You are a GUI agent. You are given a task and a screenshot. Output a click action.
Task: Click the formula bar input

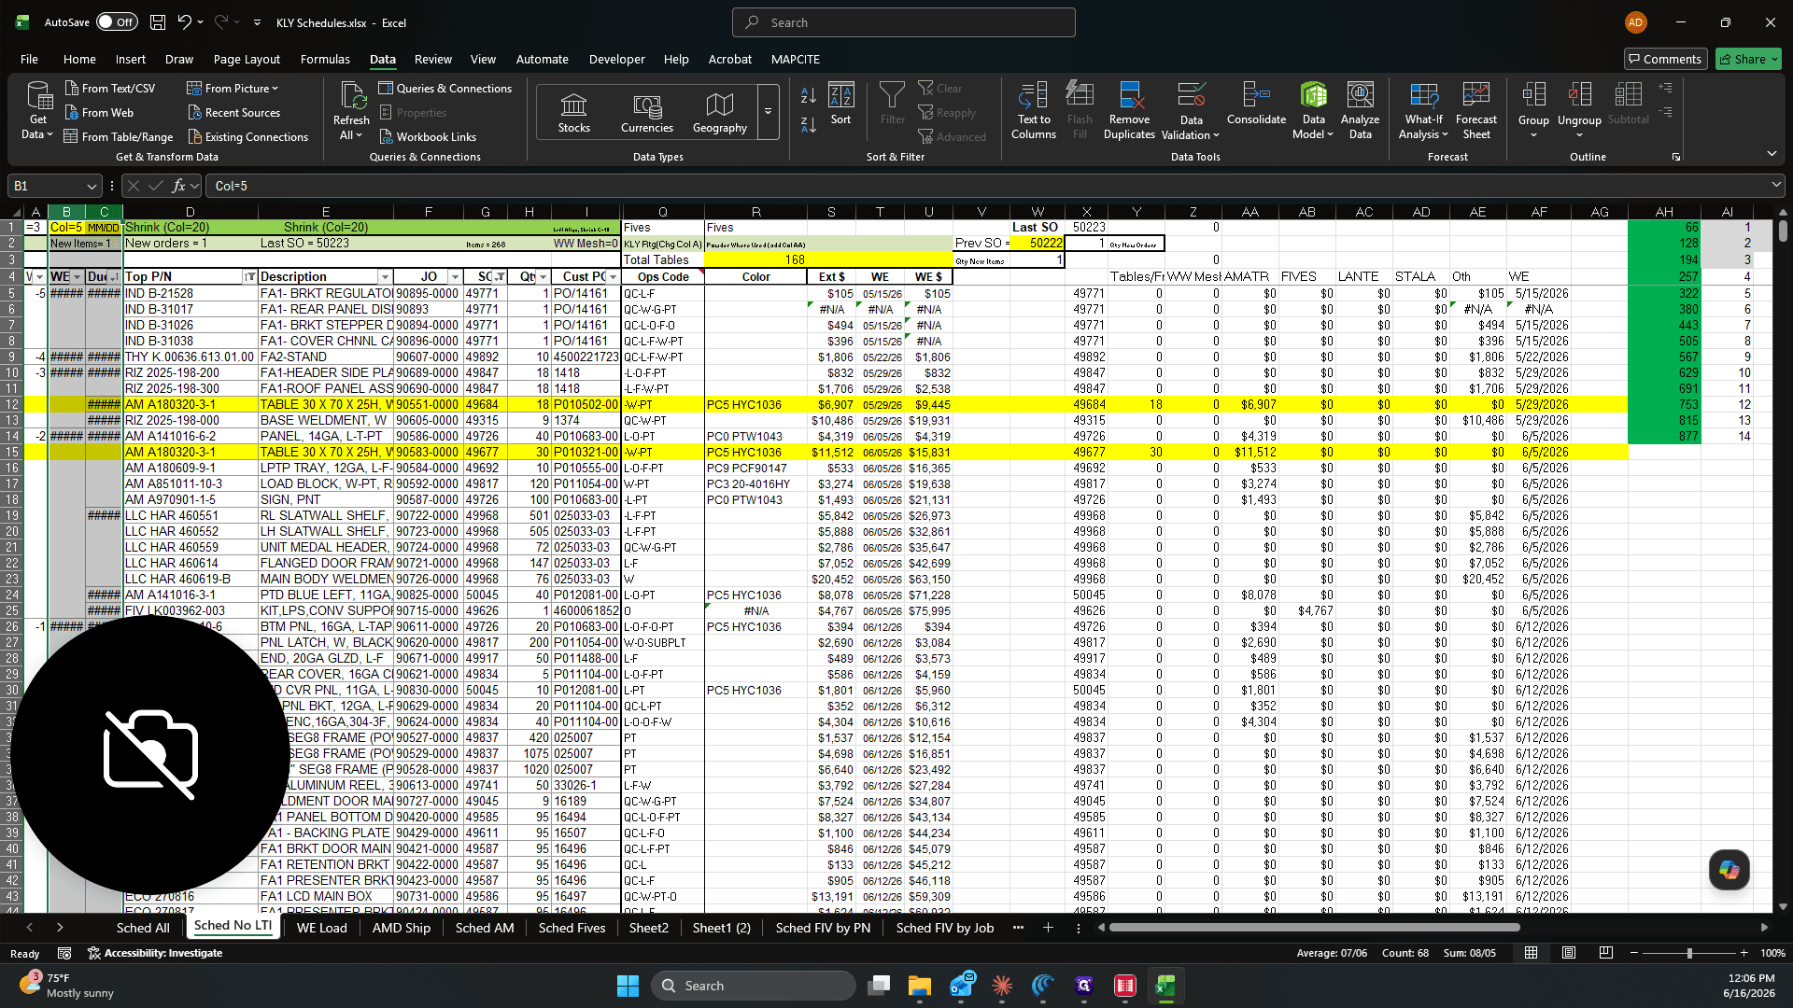[988, 186]
